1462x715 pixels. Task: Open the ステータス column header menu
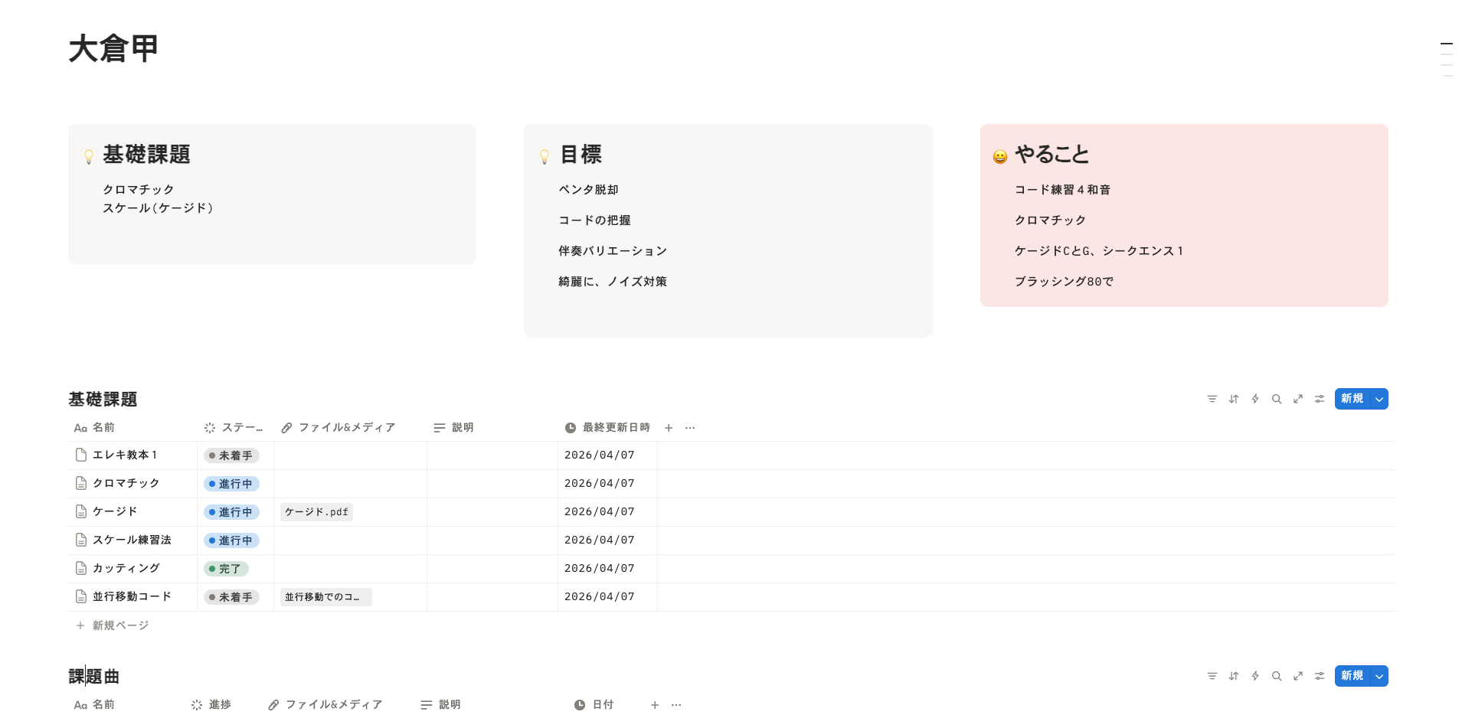pos(234,427)
